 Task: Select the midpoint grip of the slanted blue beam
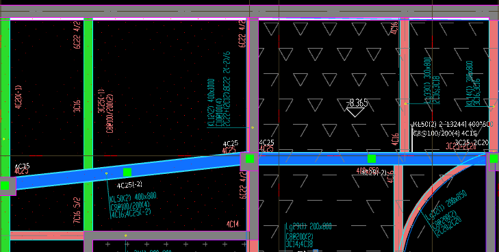[127, 172]
